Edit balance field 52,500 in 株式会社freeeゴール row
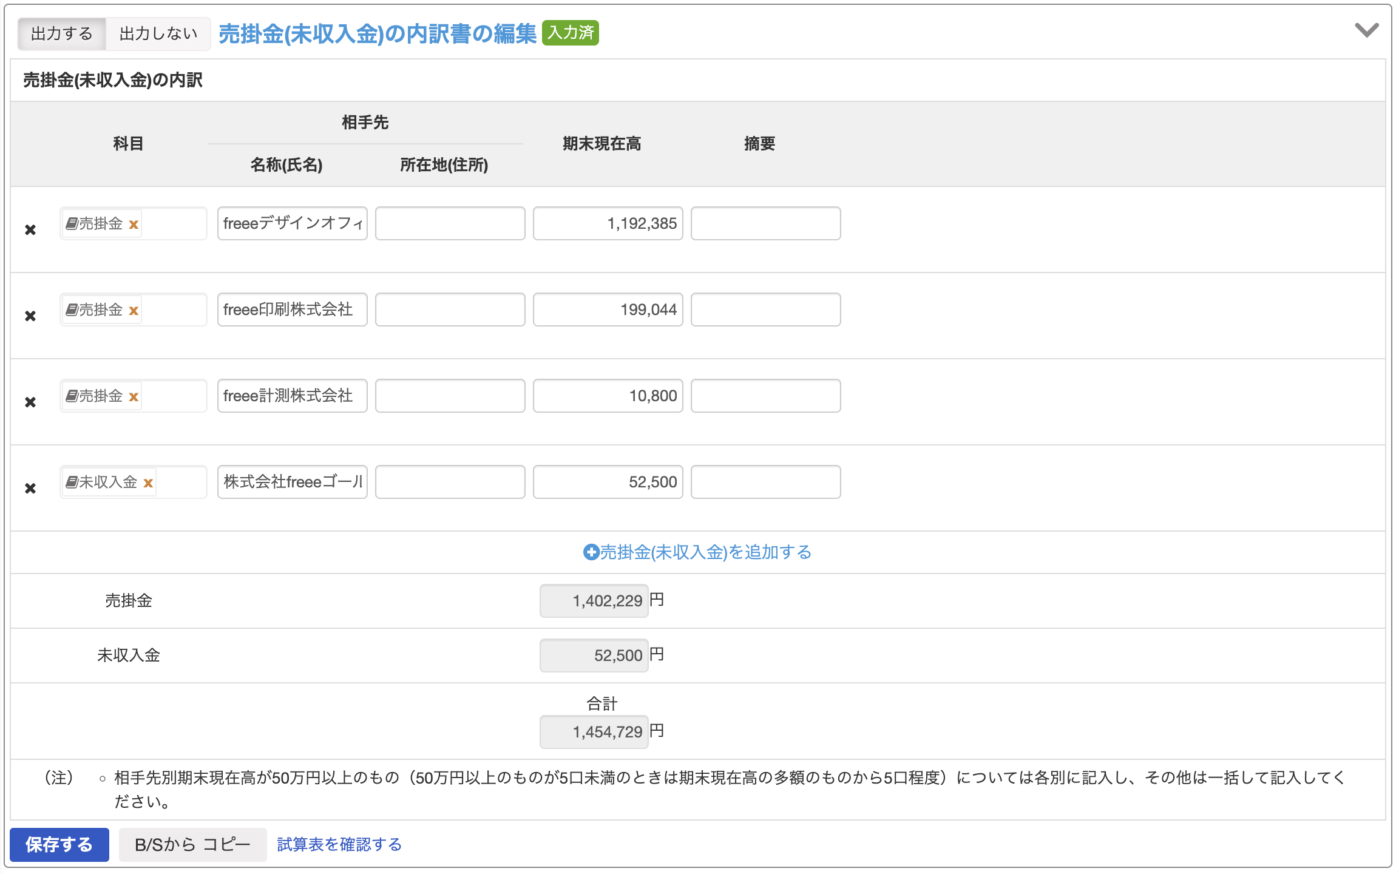The image size is (1396, 874). 608,482
